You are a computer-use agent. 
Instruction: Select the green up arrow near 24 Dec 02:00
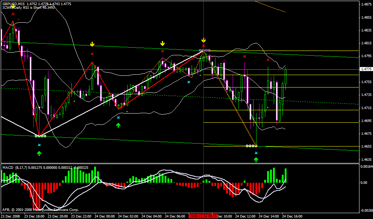118,125
